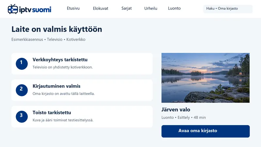Click text Televisio on yhdistetty kotiverkkoon
261x147 pixels.
(63, 67)
